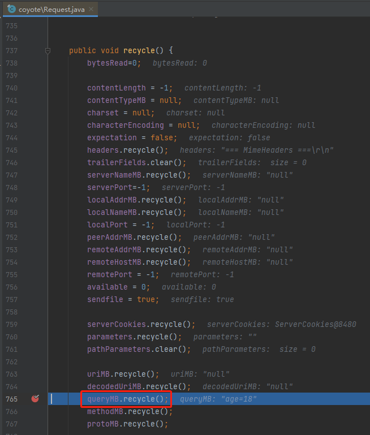370x435 pixels.
Task: Click 'expectation = false;' statement
Action: click(132, 138)
